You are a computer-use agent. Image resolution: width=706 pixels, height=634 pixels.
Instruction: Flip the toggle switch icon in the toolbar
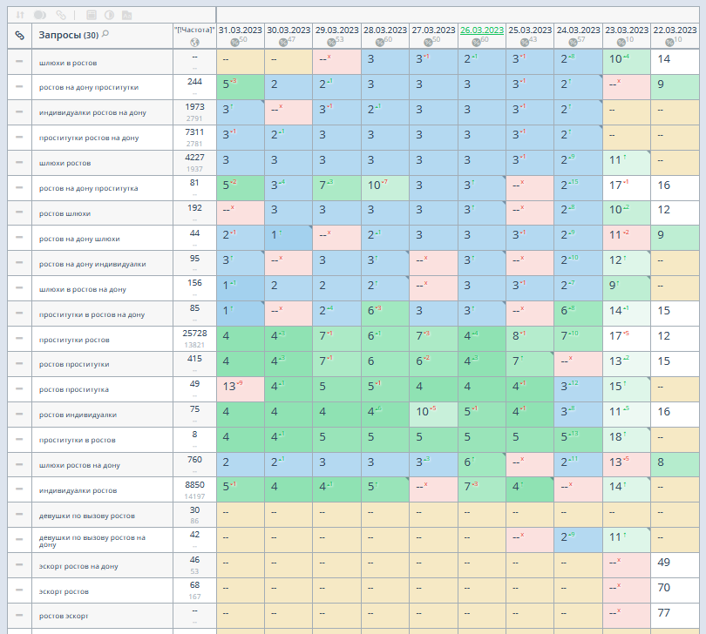click(x=40, y=15)
